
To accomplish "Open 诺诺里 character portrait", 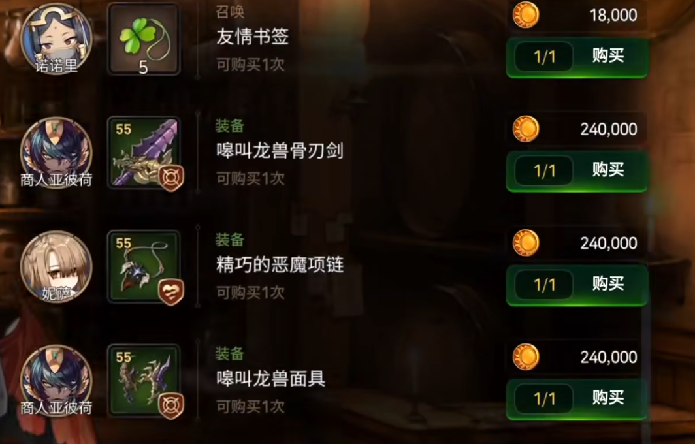I will click(x=56, y=39).
